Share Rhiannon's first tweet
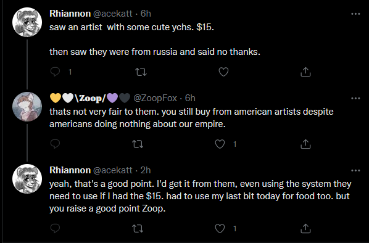 (x=305, y=72)
